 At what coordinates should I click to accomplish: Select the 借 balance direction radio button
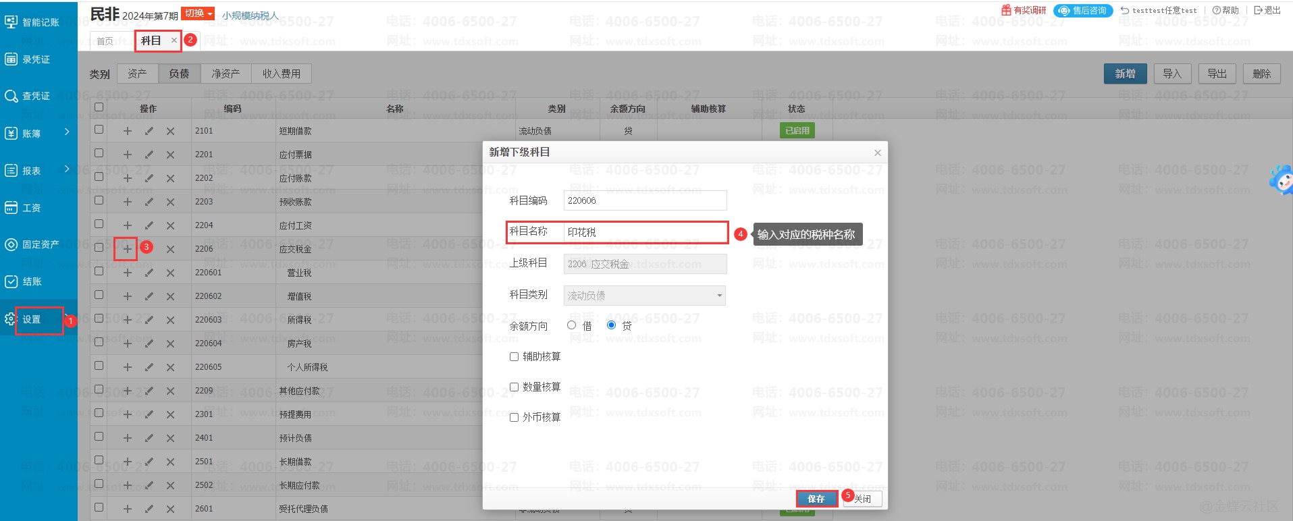click(572, 325)
